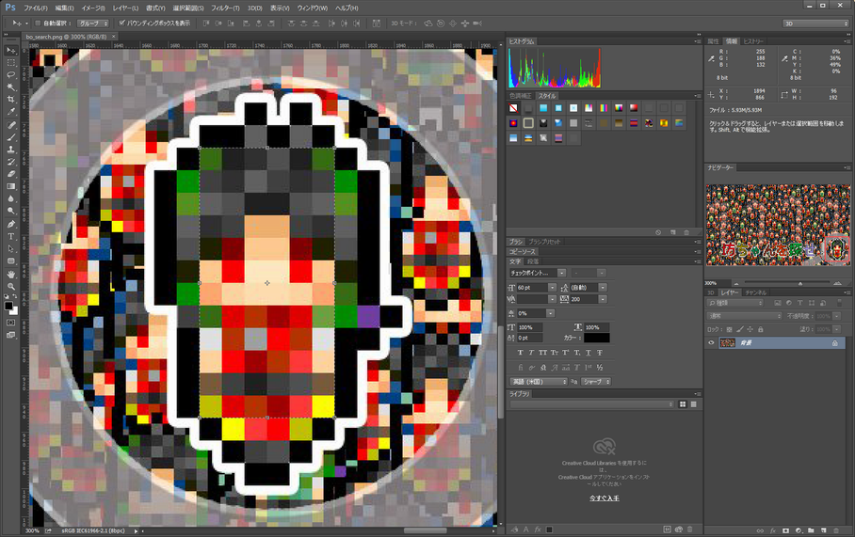Select the Clone Stamp tool
Image resolution: width=855 pixels, height=537 pixels.
11,150
